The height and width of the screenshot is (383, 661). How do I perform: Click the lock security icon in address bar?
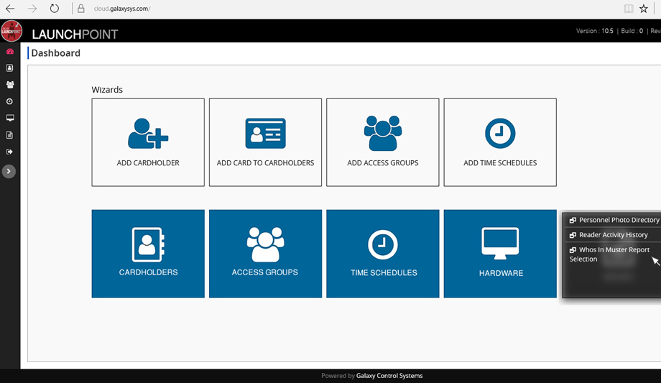(x=81, y=9)
